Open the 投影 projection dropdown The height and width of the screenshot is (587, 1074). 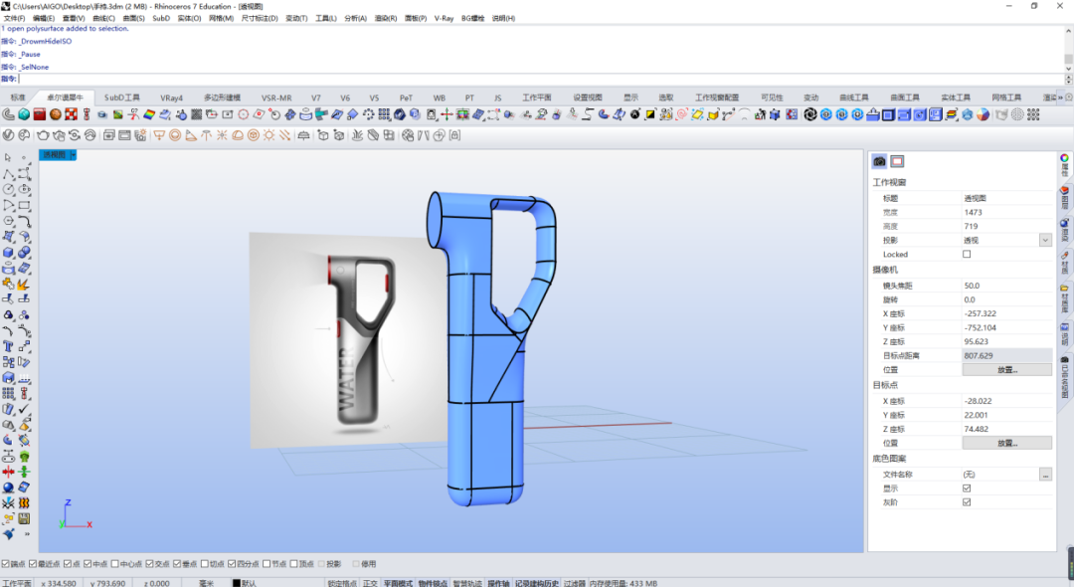click(x=1045, y=241)
